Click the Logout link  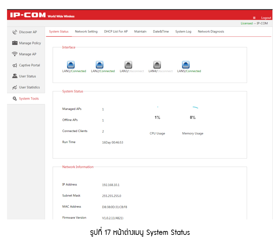click(266, 18)
